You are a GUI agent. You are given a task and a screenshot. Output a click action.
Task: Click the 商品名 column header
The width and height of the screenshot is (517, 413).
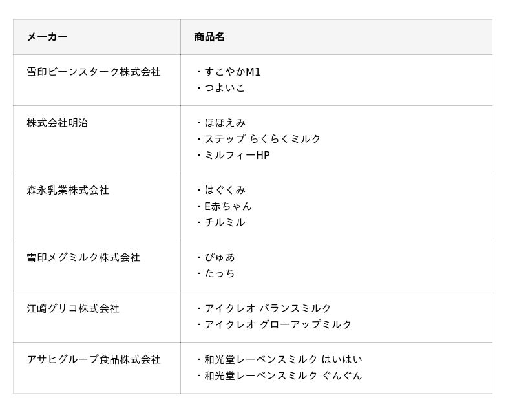tap(209, 37)
